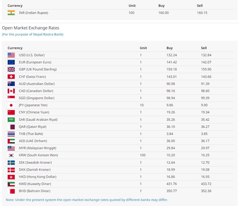Click the Swiss flag icon for CHF

click(11, 77)
